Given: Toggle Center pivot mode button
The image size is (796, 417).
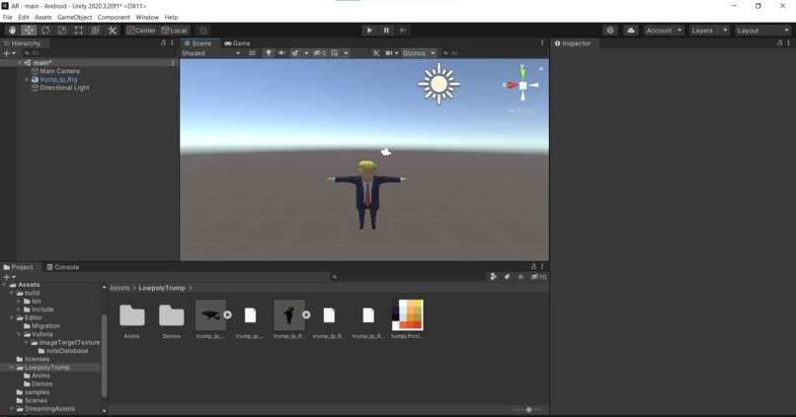Looking at the screenshot, I should coord(141,31).
